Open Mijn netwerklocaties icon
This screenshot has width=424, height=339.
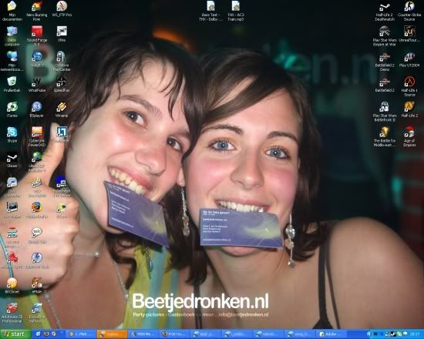point(12,62)
